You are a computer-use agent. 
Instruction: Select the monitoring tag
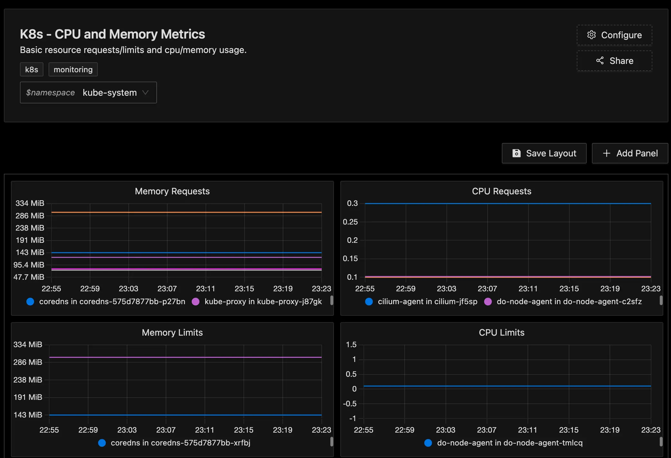(73, 69)
